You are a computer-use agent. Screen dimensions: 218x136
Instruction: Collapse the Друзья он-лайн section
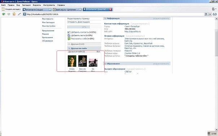(x=84, y=48)
